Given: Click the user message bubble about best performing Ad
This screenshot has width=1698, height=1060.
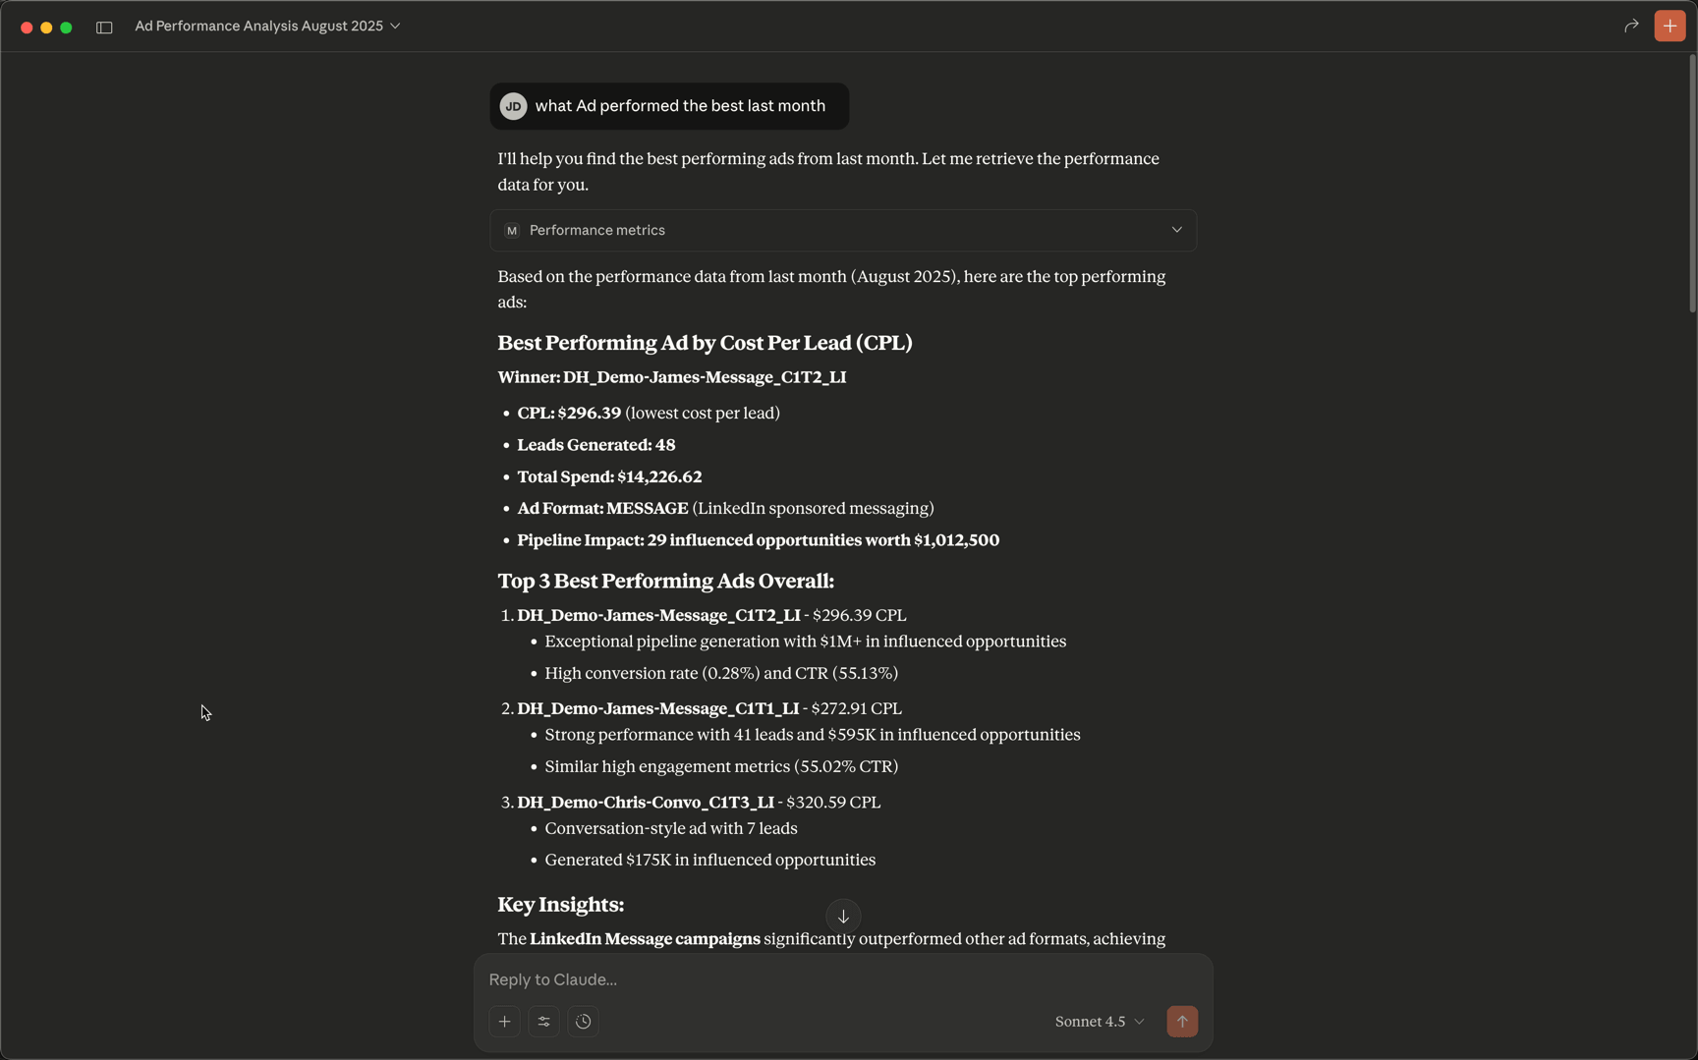Looking at the screenshot, I should click(x=682, y=105).
